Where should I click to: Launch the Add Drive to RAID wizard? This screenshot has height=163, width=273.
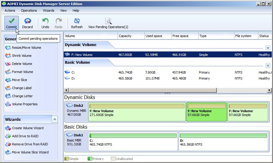pyautogui.click(x=25, y=136)
